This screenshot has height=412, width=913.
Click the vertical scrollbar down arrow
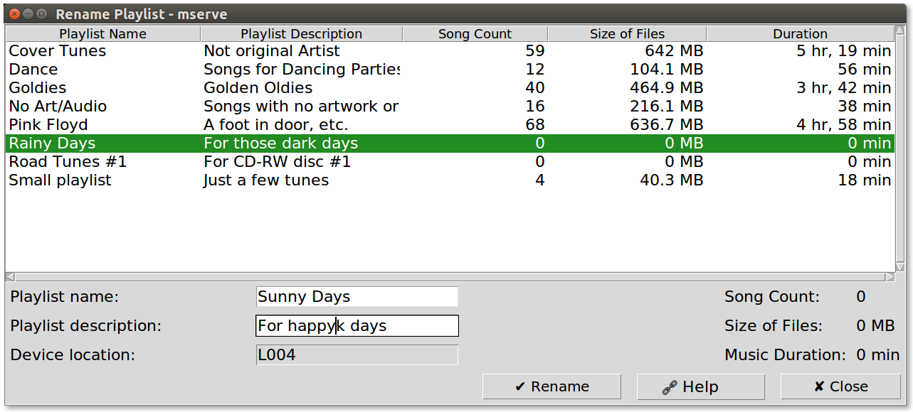[x=900, y=267]
